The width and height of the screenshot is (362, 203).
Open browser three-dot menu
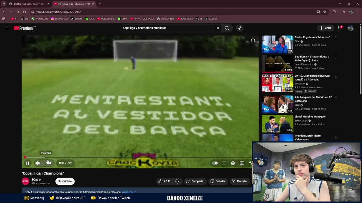coord(358,12)
